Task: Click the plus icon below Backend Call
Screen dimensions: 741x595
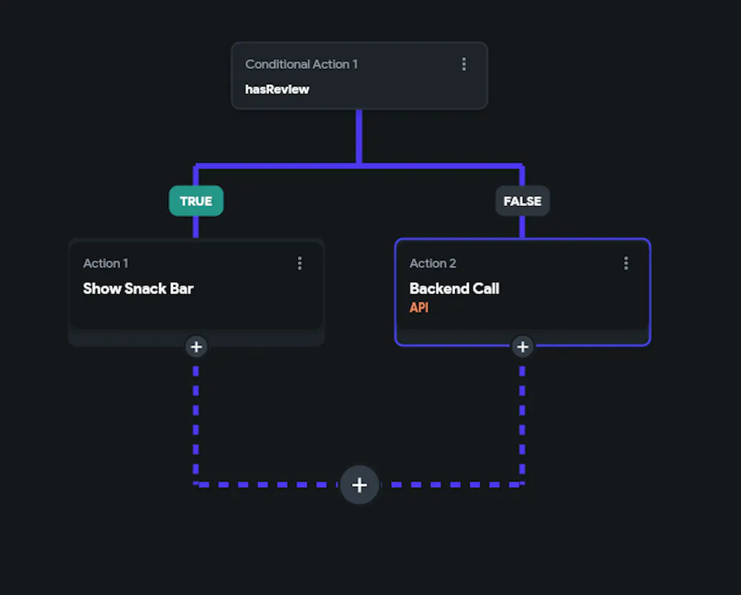Action: coord(522,346)
